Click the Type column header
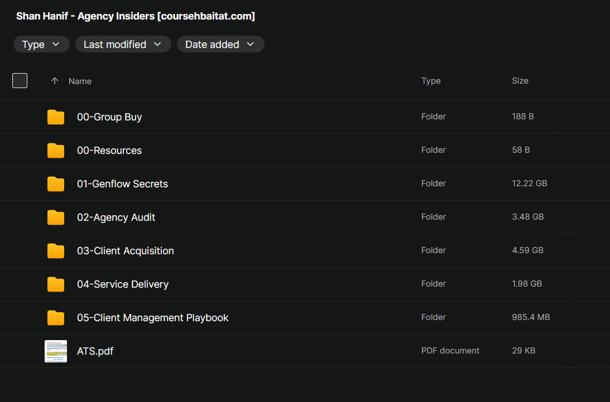 pos(431,81)
